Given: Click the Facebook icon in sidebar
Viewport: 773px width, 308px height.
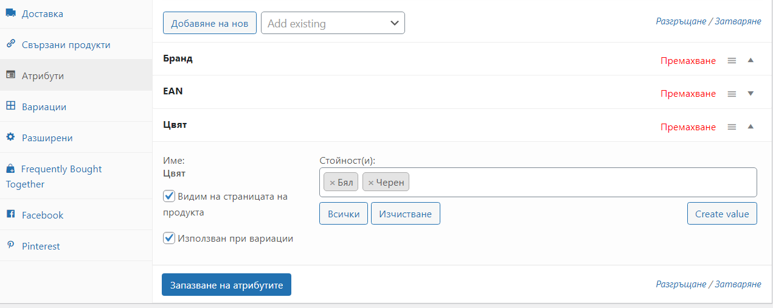Looking at the screenshot, I should click(10, 214).
